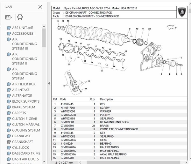191x164 pixels.
Task: Click page size 210 x 297 mm indicator
Action: tap(64, 162)
